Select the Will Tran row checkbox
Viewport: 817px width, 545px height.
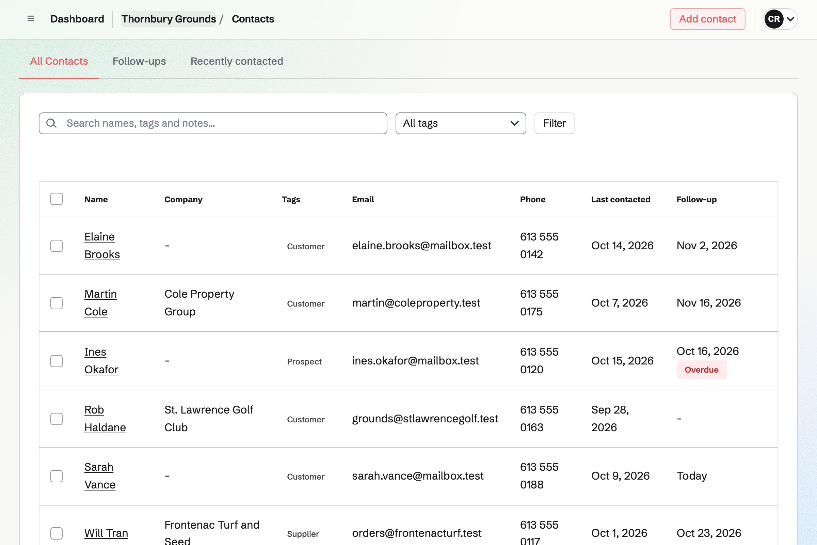[56, 533]
